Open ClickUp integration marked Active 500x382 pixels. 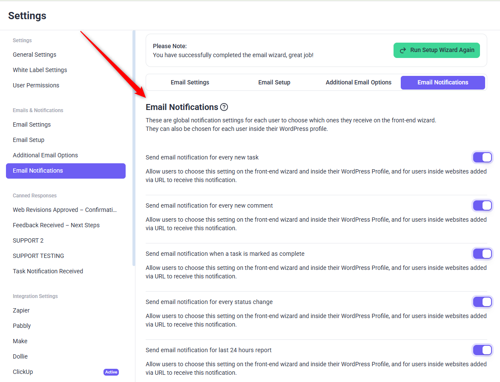point(23,372)
